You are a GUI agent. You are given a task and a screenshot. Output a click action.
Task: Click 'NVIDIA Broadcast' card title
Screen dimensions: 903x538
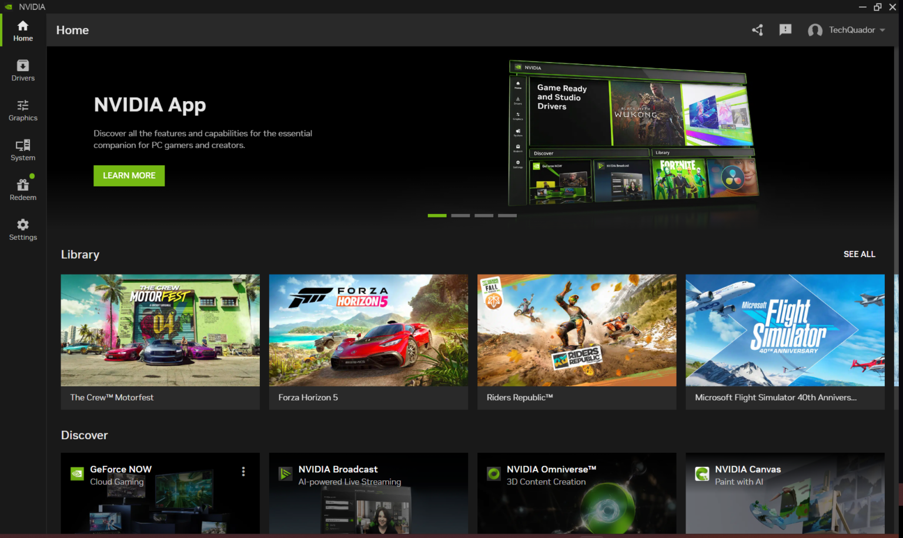(338, 469)
